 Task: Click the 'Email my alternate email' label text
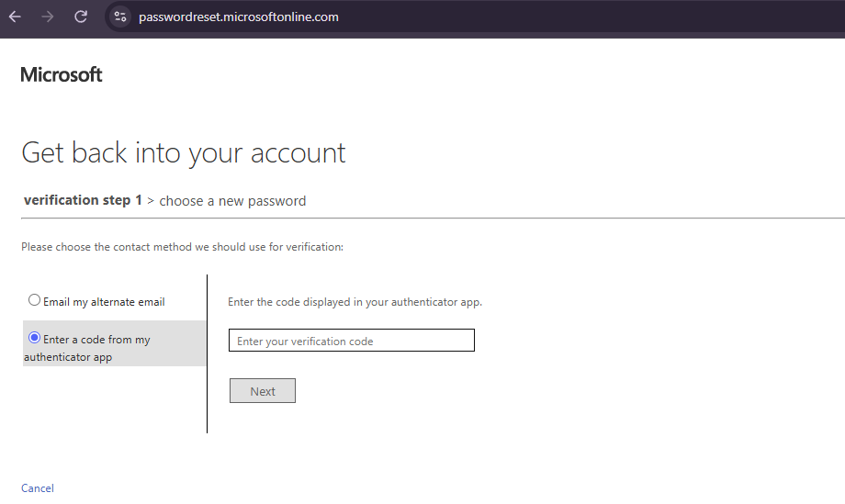point(104,302)
